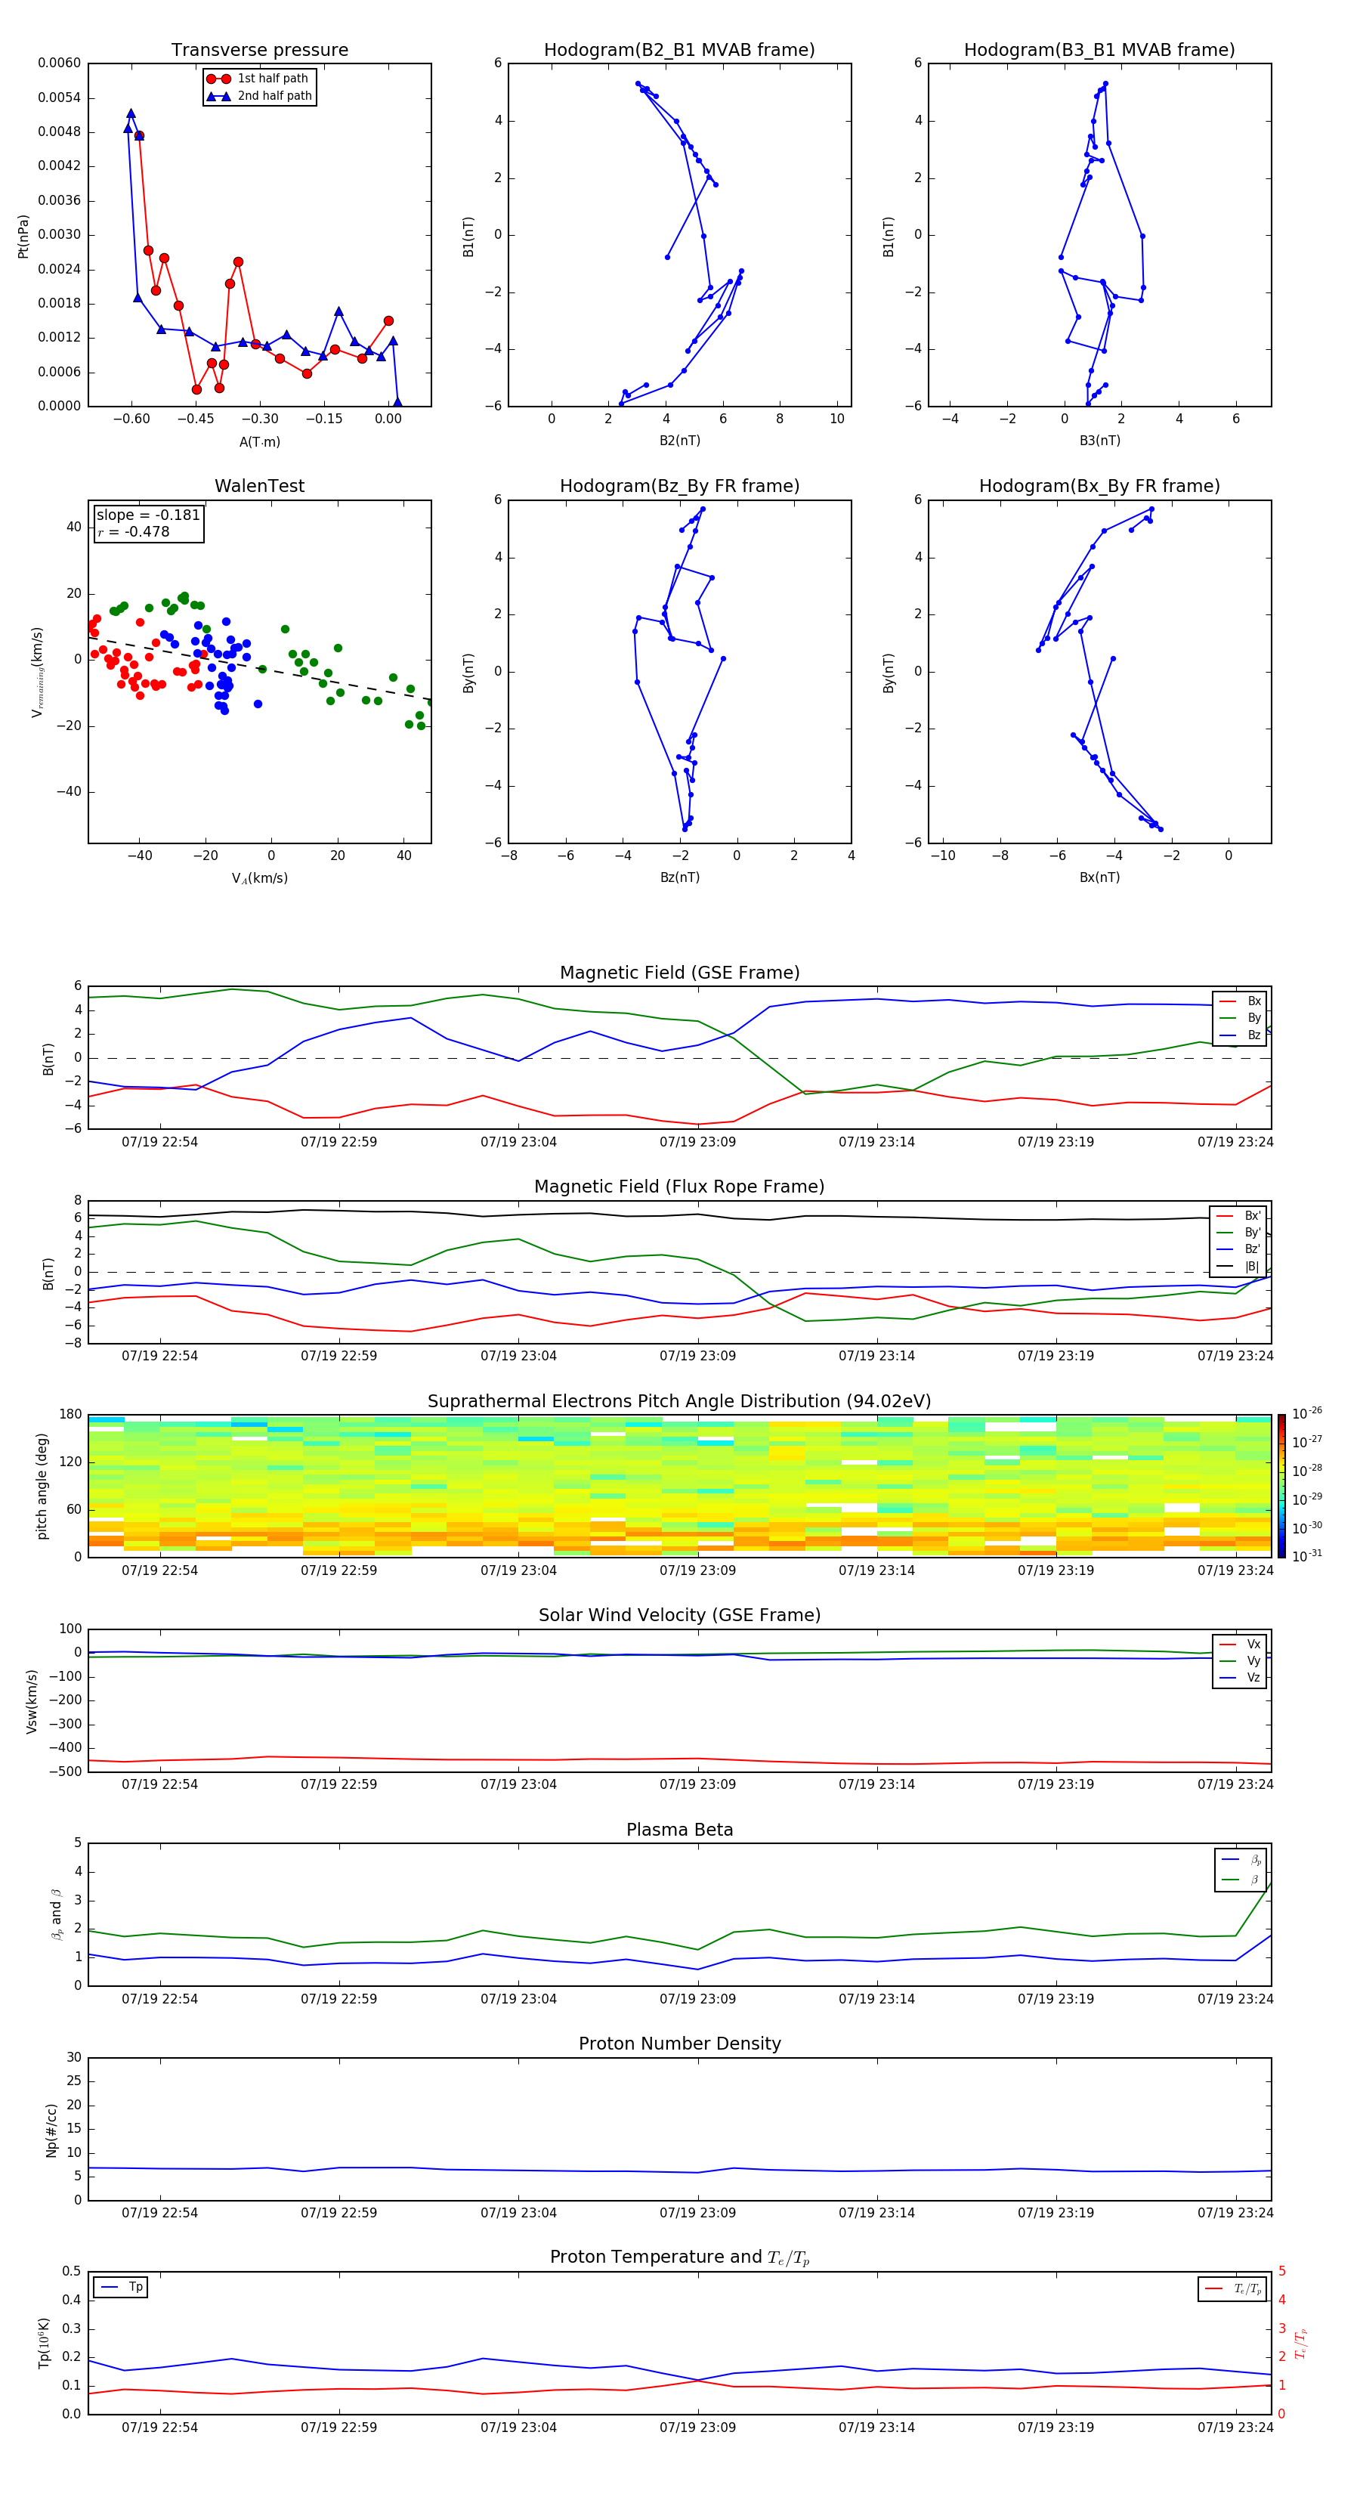Click the "Hodogram(B2_B1 MVAB frame)" title

(x=679, y=49)
